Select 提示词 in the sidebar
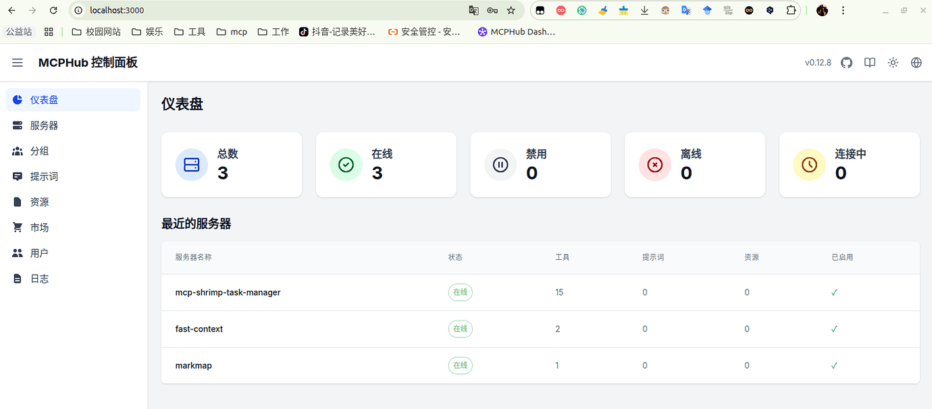The height and width of the screenshot is (409, 932). [x=73, y=177]
